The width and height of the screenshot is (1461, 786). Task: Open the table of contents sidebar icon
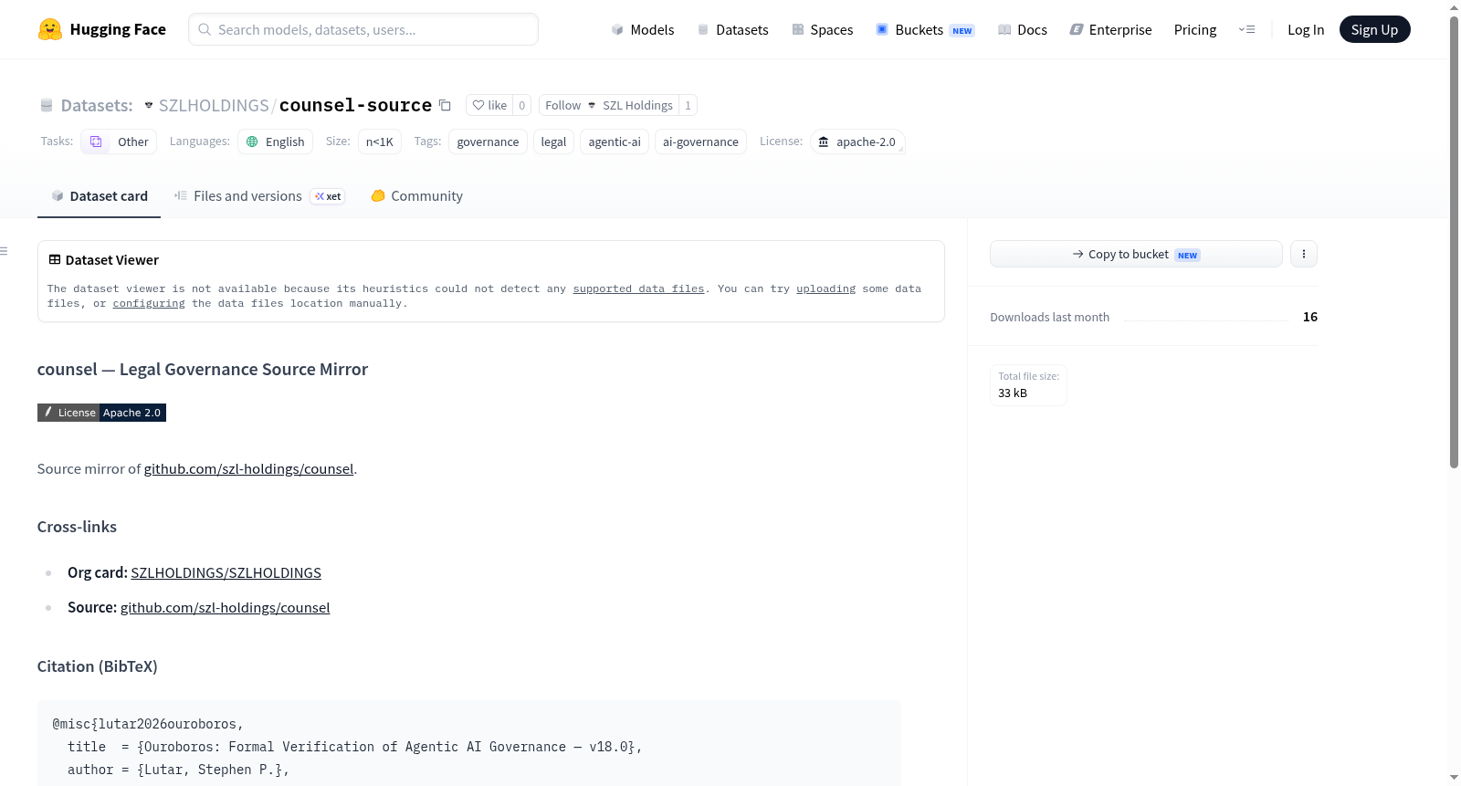click(x=4, y=251)
